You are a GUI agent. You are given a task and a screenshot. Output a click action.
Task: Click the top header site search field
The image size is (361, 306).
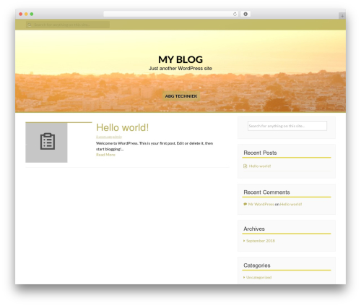coord(68,25)
